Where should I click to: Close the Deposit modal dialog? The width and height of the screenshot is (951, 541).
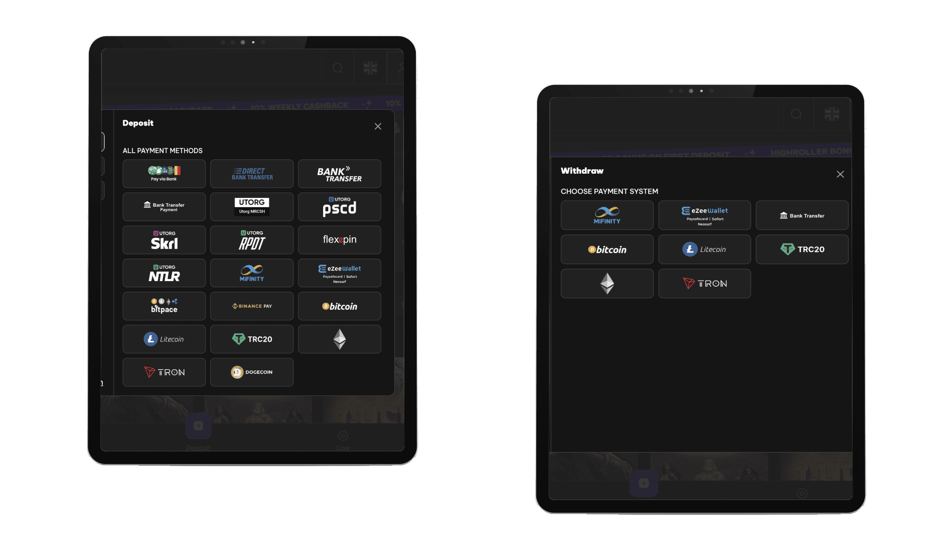[378, 126]
